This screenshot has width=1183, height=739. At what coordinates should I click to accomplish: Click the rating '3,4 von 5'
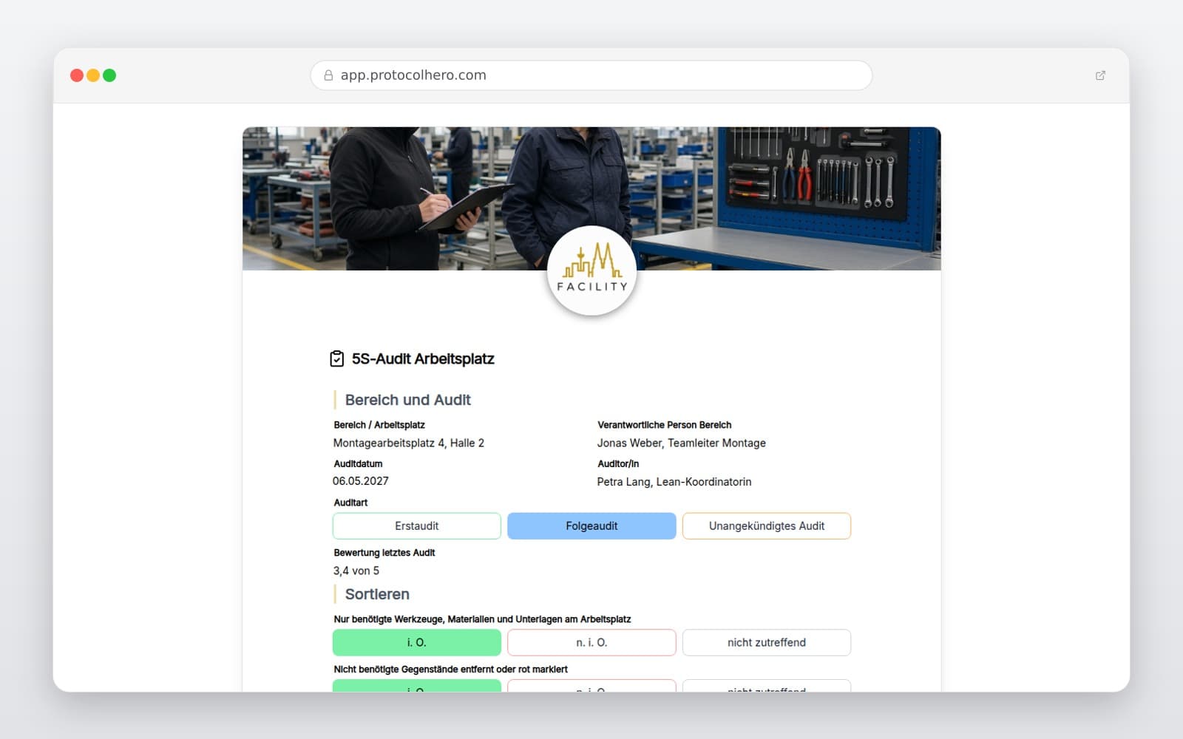point(356,571)
